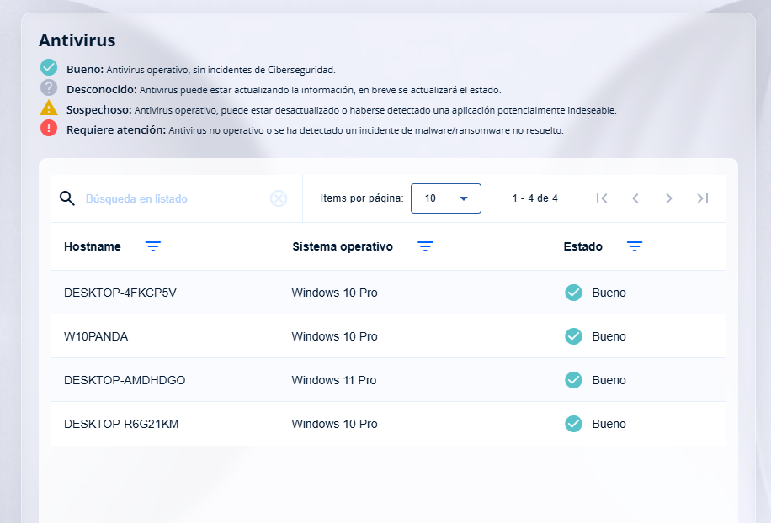This screenshot has width=771, height=523.
Task: Open the Sistema operativo column filter icon
Action: 425,246
